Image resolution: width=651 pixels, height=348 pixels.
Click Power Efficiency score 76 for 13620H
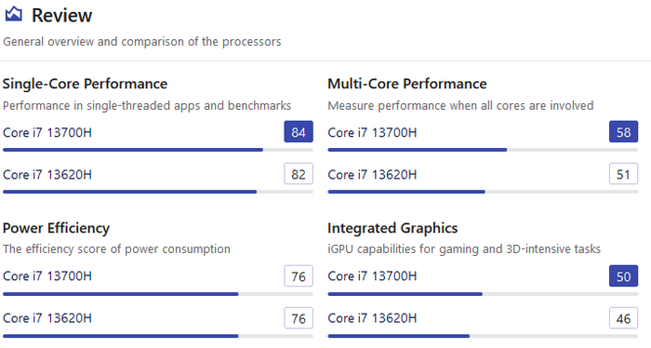tap(299, 318)
